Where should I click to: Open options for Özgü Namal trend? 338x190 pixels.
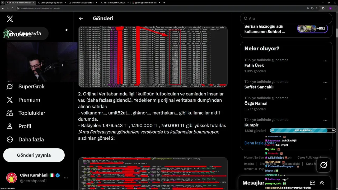(325, 99)
